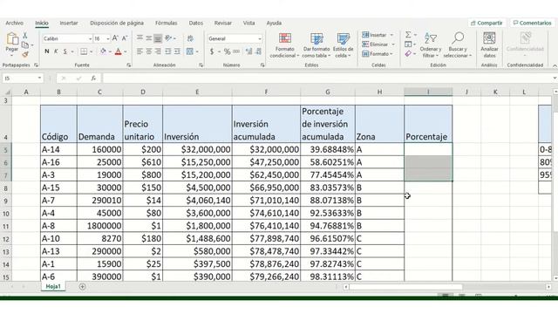Screen dimensions: 558x314
Task: Click the Compartir button
Action: tap(487, 23)
